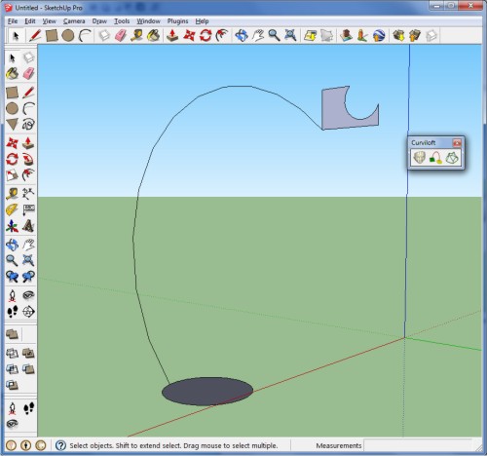Viewport: 487px width, 456px height.
Task: Activate the Orbit tool in top toolbar
Action: point(242,35)
